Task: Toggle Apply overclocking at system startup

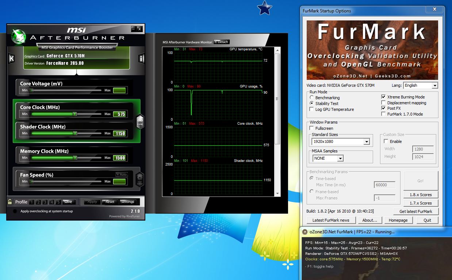Action: [x=15, y=211]
